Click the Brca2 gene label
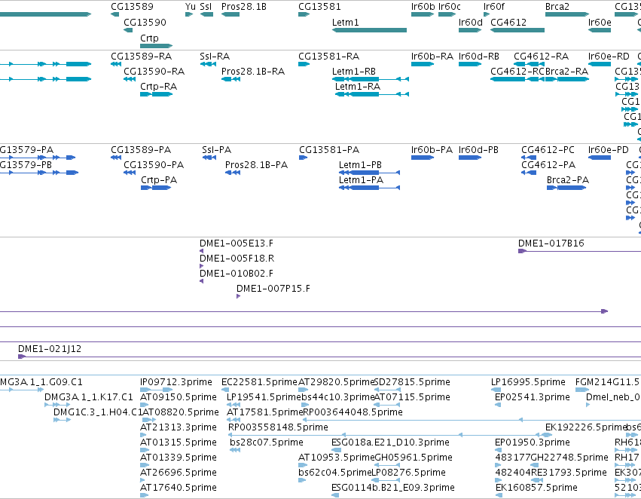Viewport: 641px width, 499px height. point(557,7)
